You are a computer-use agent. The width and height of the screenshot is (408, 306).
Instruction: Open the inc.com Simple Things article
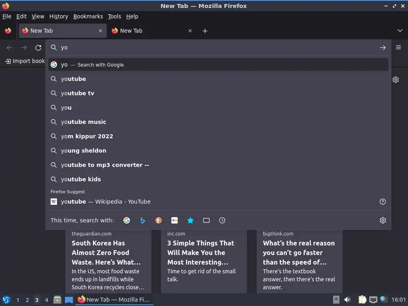(x=204, y=261)
